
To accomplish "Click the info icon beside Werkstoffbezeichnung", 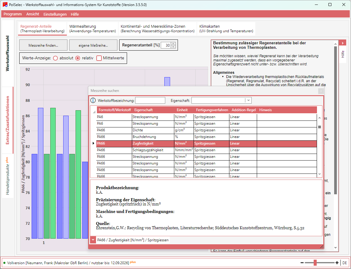I will [93, 100].
